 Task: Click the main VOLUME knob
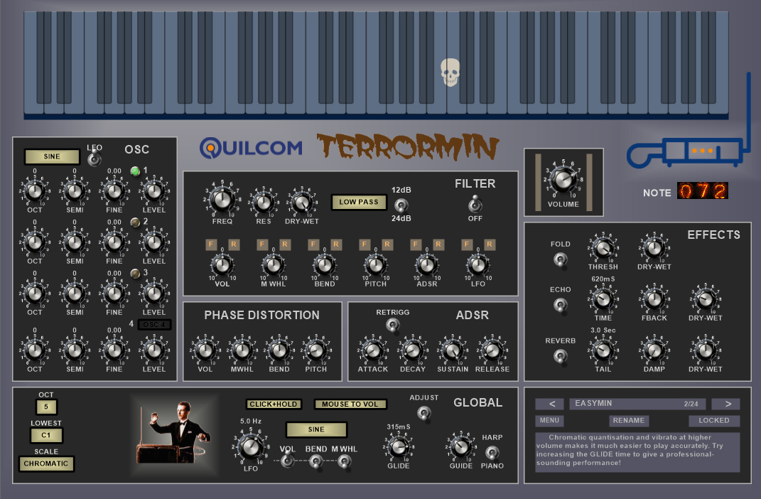[x=563, y=180]
